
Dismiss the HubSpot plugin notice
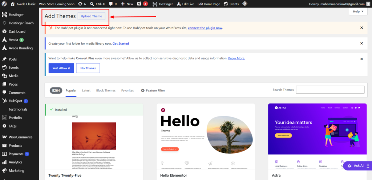tap(361, 28)
